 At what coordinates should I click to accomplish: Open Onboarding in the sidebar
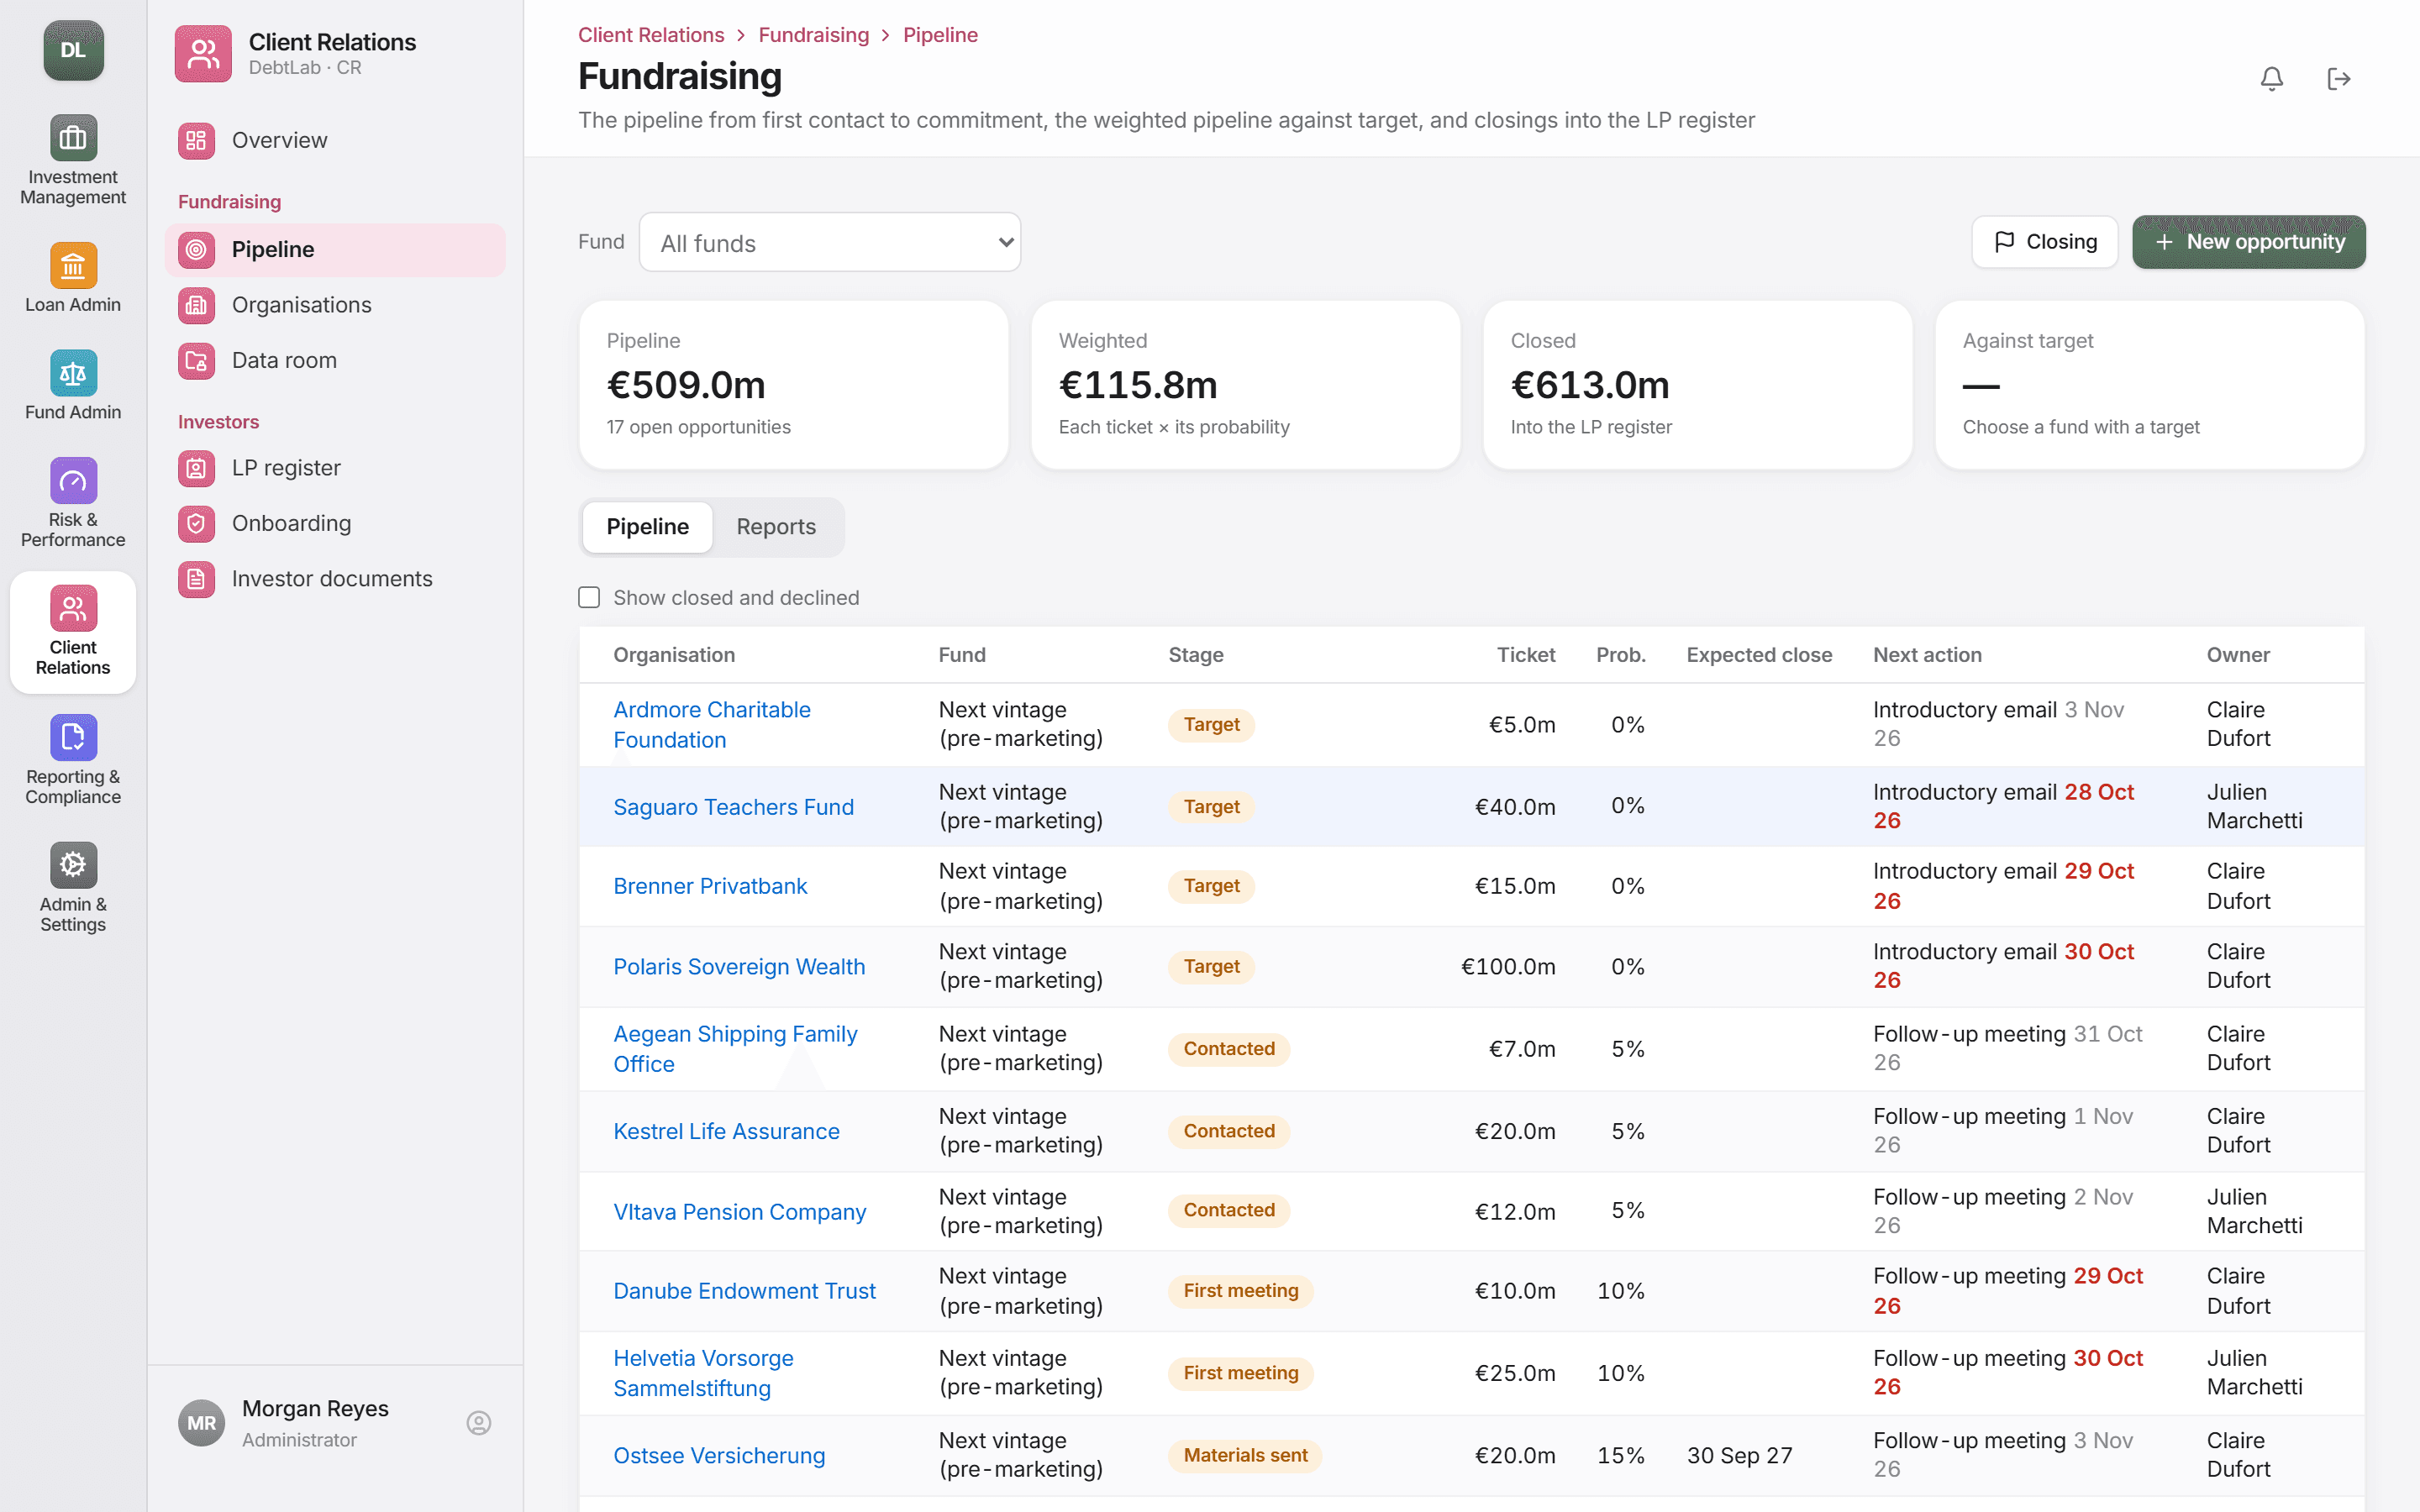tap(335, 523)
